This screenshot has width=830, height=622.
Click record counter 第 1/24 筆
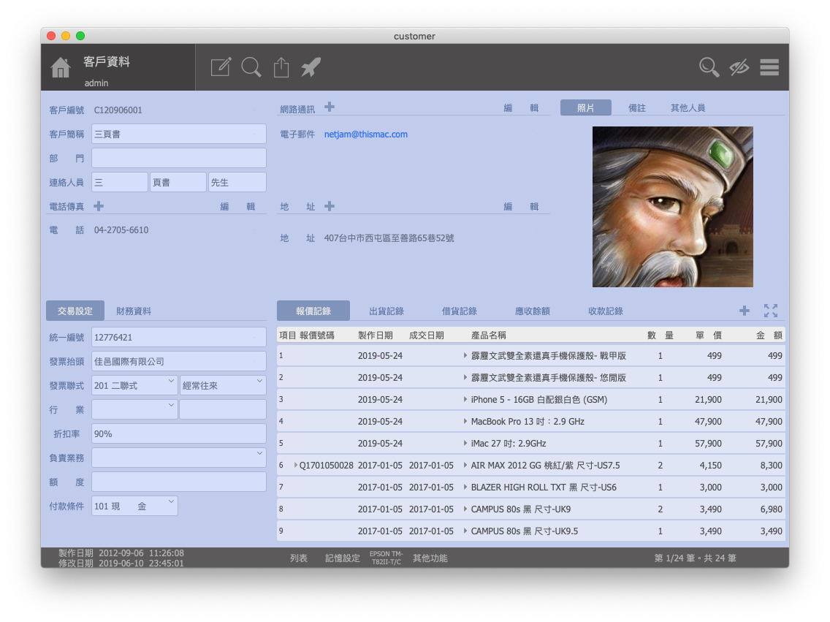click(675, 558)
